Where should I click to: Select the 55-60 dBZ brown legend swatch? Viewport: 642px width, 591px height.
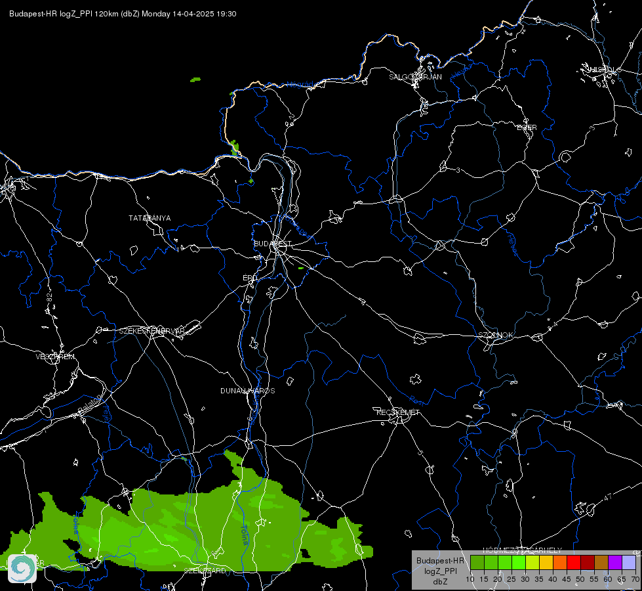tap(601, 563)
